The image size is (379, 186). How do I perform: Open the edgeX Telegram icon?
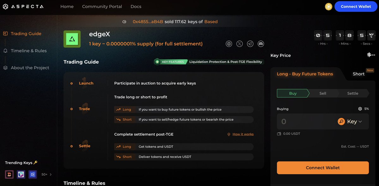(250, 44)
